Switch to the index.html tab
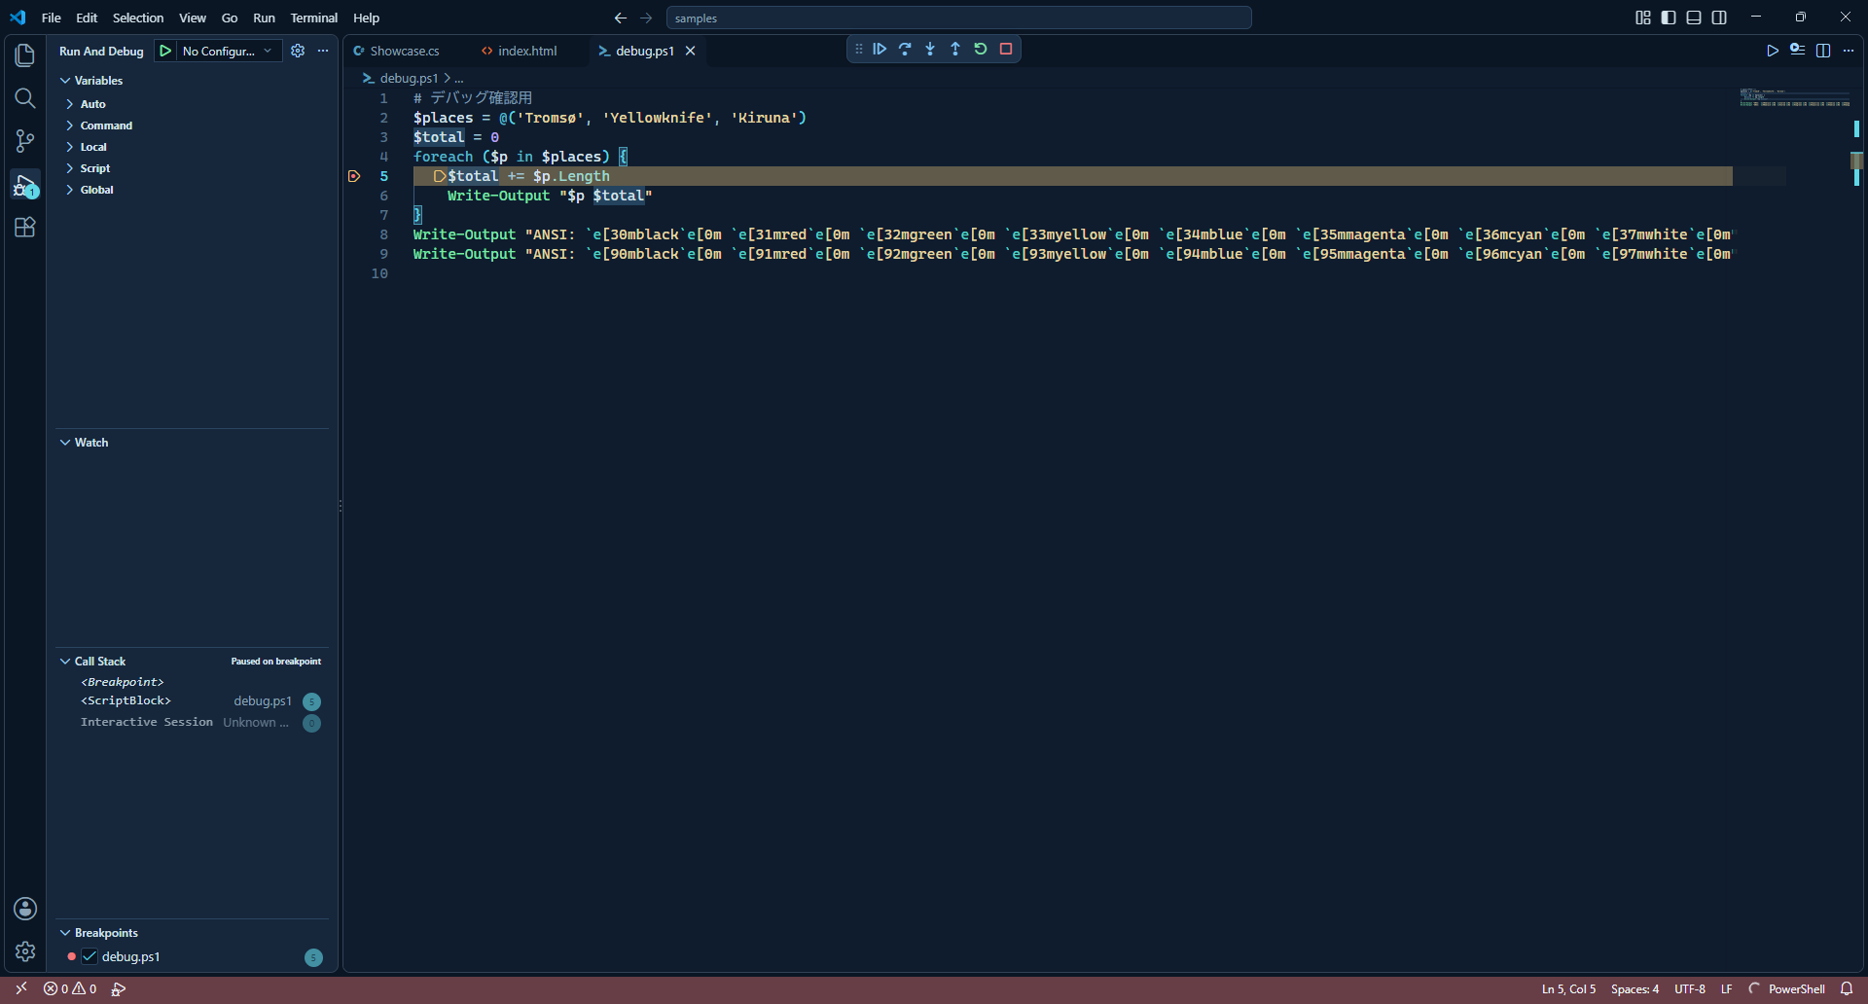The height and width of the screenshot is (1004, 1868). pos(527,51)
